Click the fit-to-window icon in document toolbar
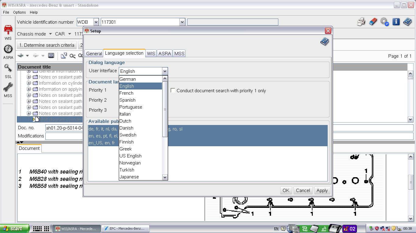Screen dimensions: 416x233 51,56
